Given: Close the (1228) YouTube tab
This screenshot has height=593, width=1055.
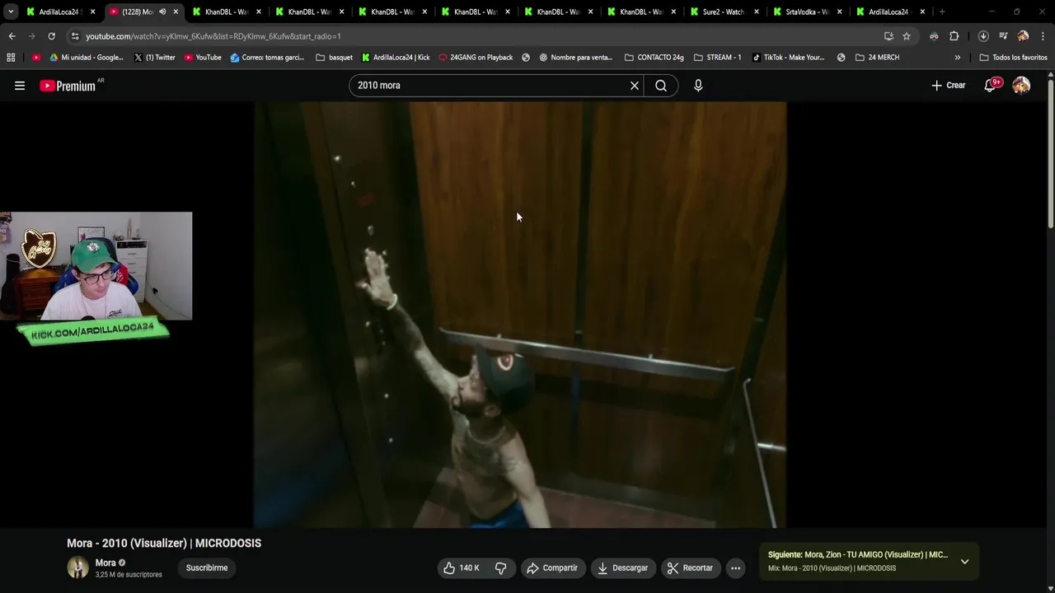Looking at the screenshot, I should point(176,12).
